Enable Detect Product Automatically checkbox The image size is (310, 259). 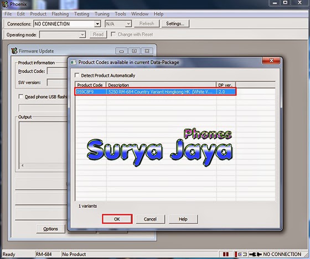(77, 75)
